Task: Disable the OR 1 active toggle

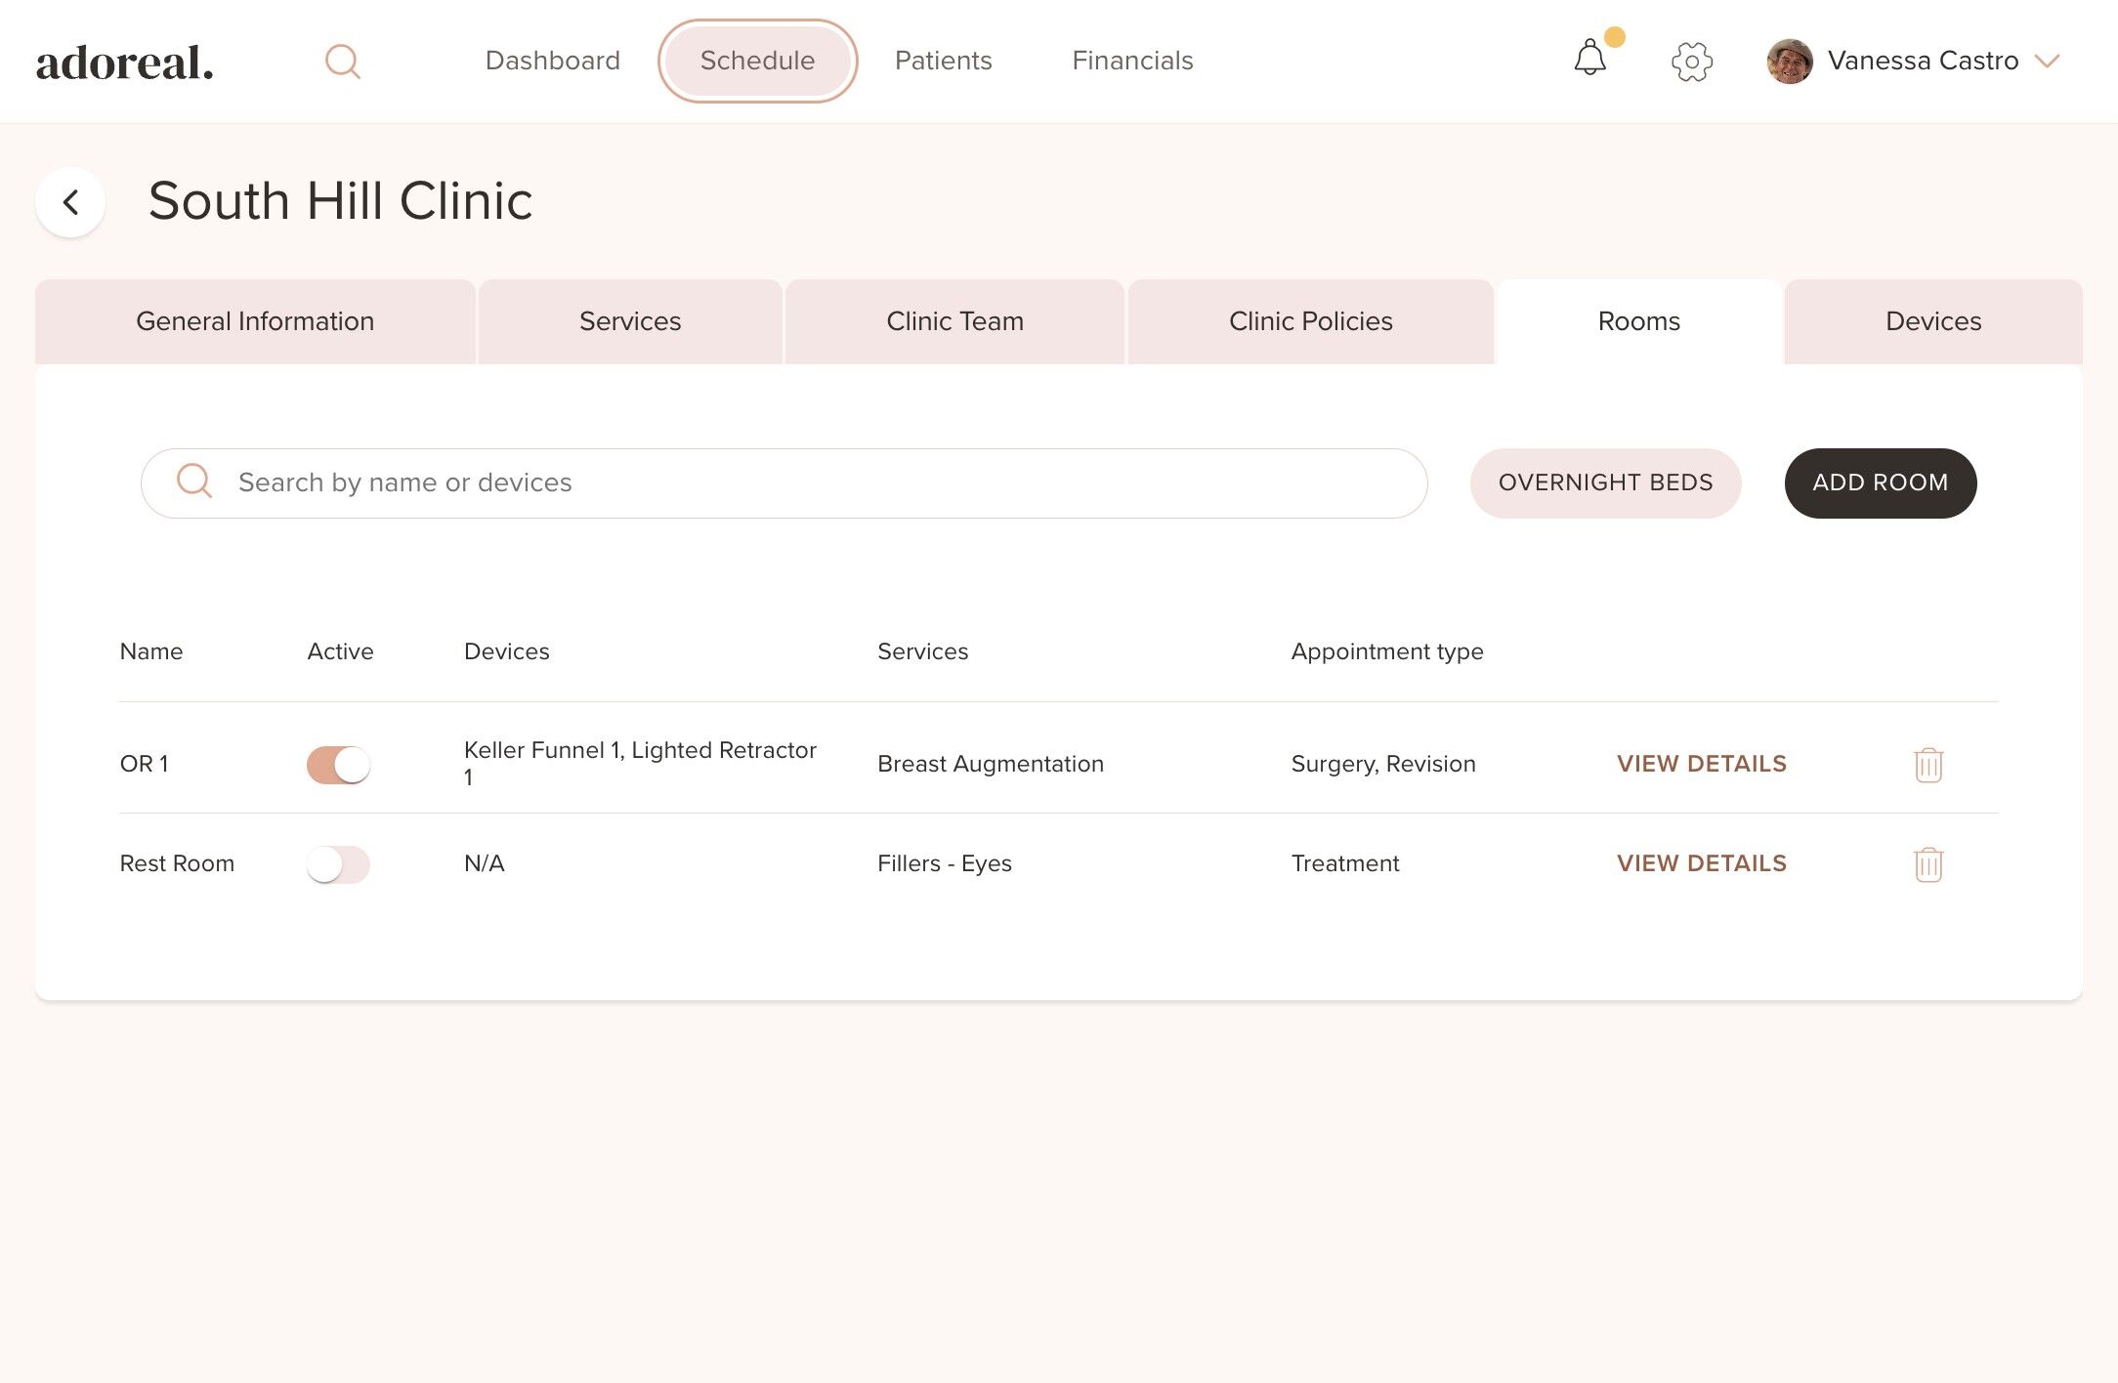Action: tap(338, 765)
